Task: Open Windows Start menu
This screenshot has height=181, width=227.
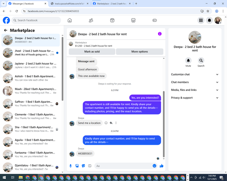Action: click(4, 177)
